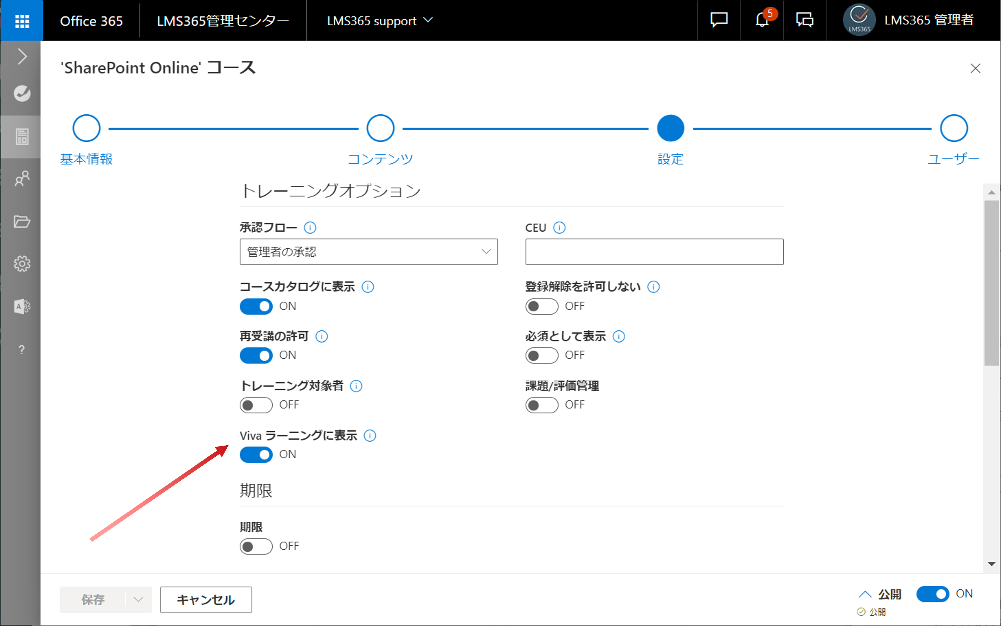Click the scrollbar up arrow

point(991,193)
